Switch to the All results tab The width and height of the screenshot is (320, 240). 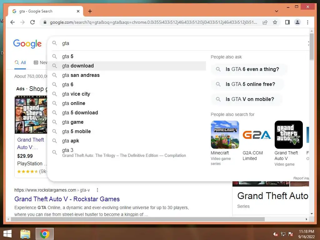(20, 62)
